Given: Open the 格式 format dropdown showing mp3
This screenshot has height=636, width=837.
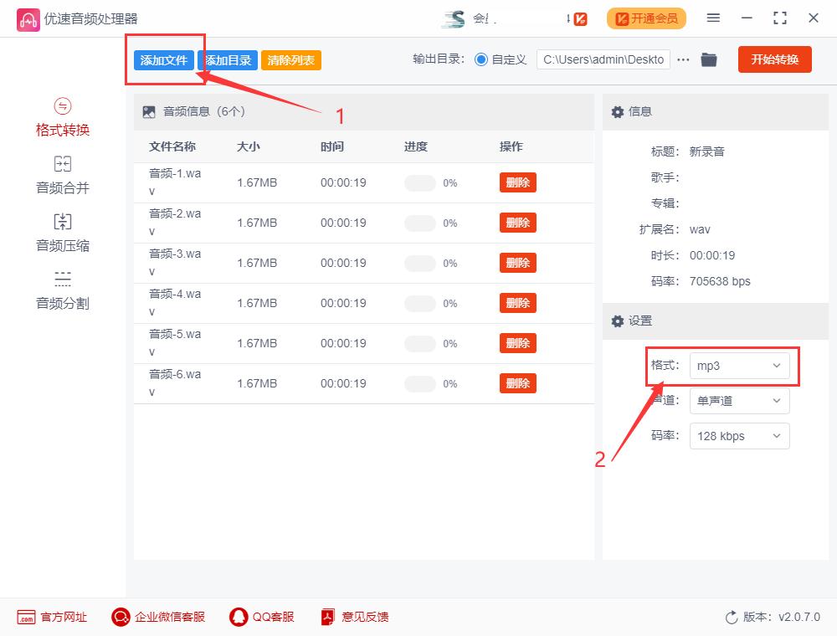Looking at the screenshot, I should pos(739,366).
